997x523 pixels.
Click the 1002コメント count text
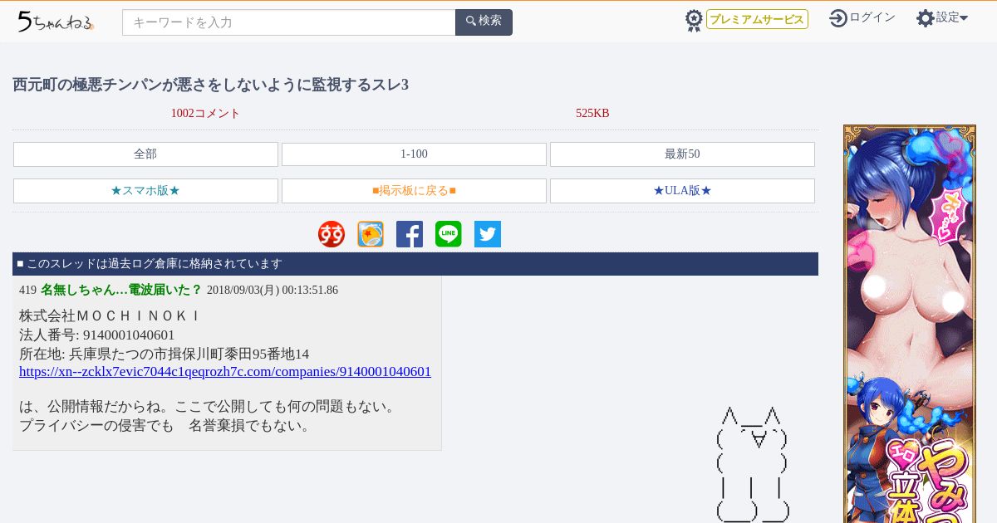click(205, 114)
